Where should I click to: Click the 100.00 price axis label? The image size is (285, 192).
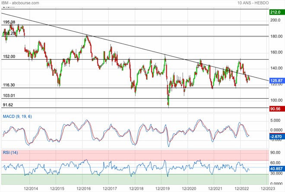point(276,100)
